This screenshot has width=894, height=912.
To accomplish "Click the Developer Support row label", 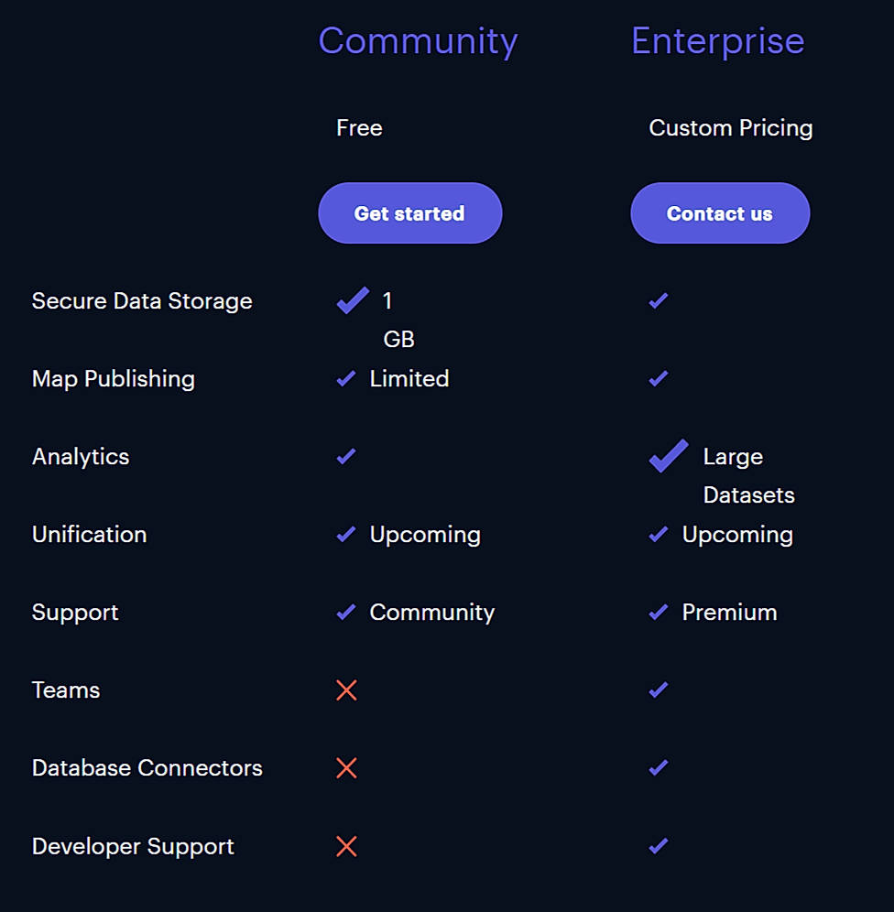I will click(133, 847).
